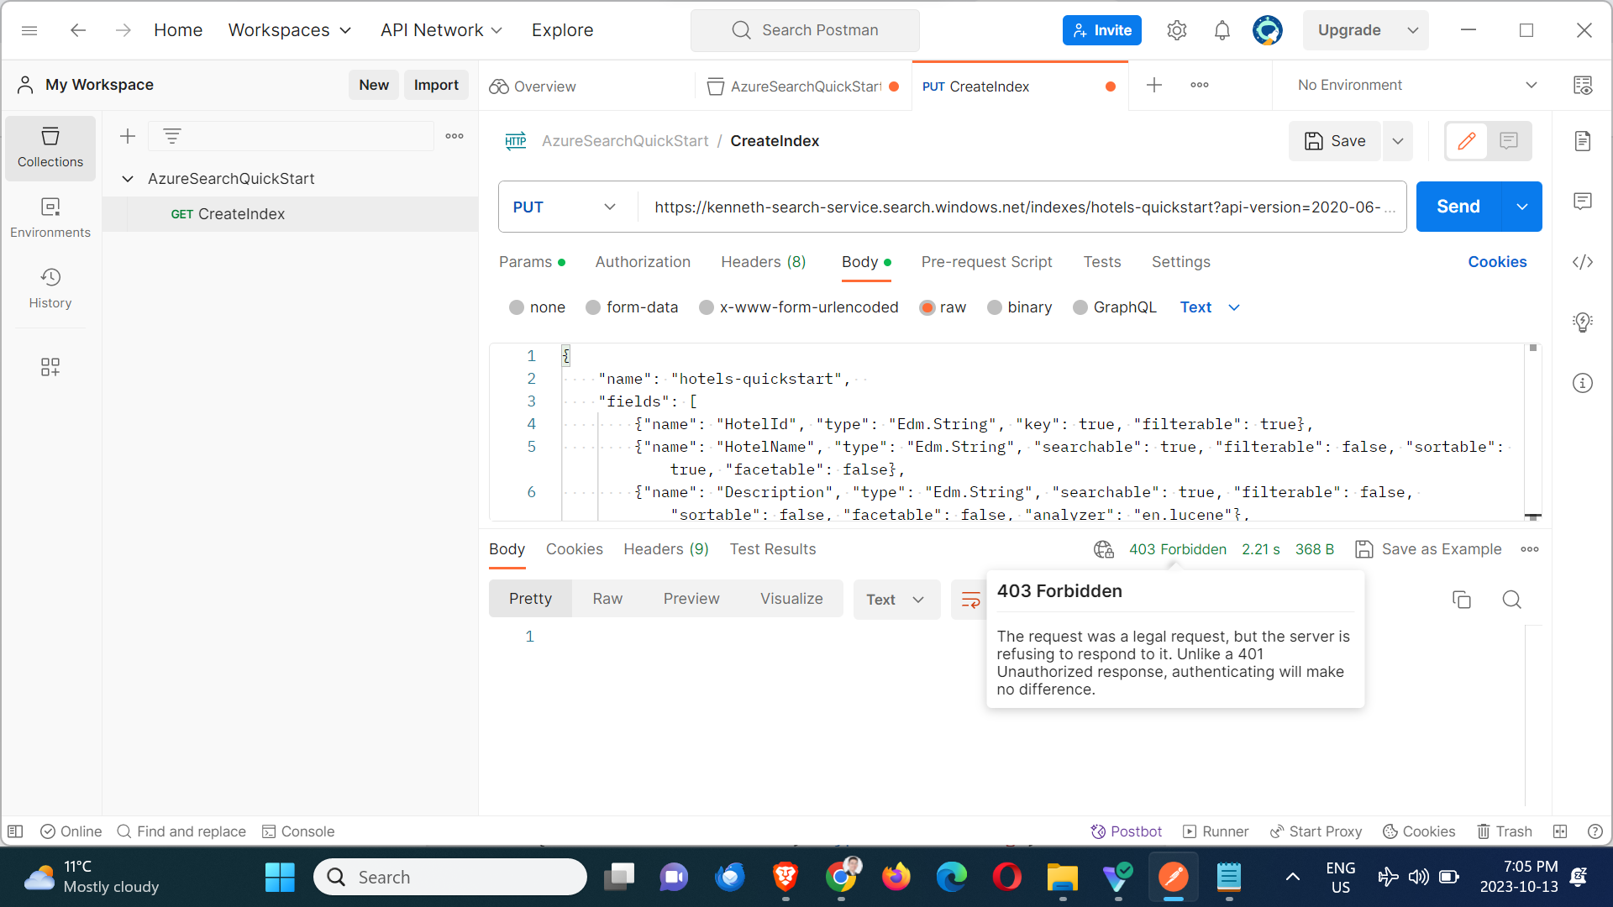This screenshot has width=1613, height=907.
Task: Collapse the AzureSearchQuickStart collection
Action: pyautogui.click(x=128, y=179)
